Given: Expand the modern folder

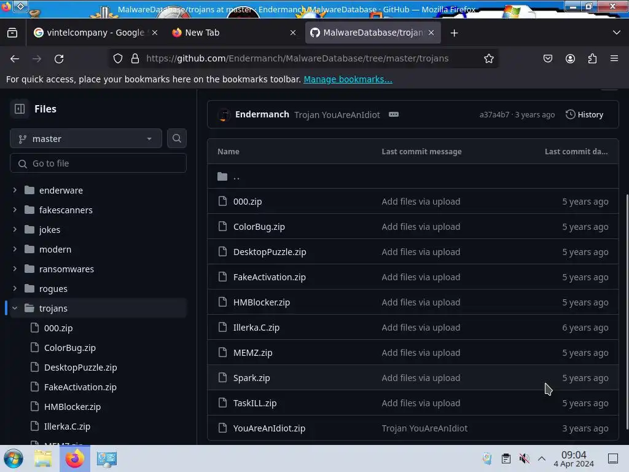Looking at the screenshot, I should pyautogui.click(x=15, y=250).
